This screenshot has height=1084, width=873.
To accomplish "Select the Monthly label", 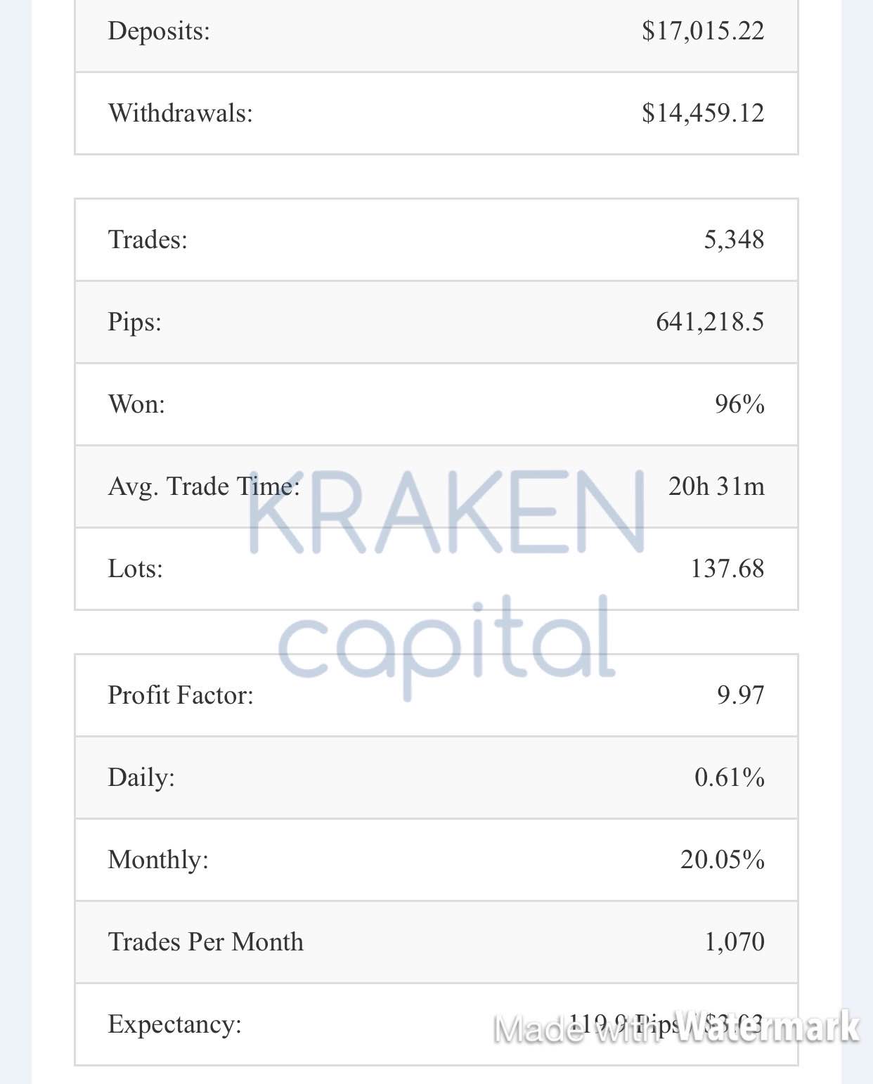I will [x=158, y=860].
